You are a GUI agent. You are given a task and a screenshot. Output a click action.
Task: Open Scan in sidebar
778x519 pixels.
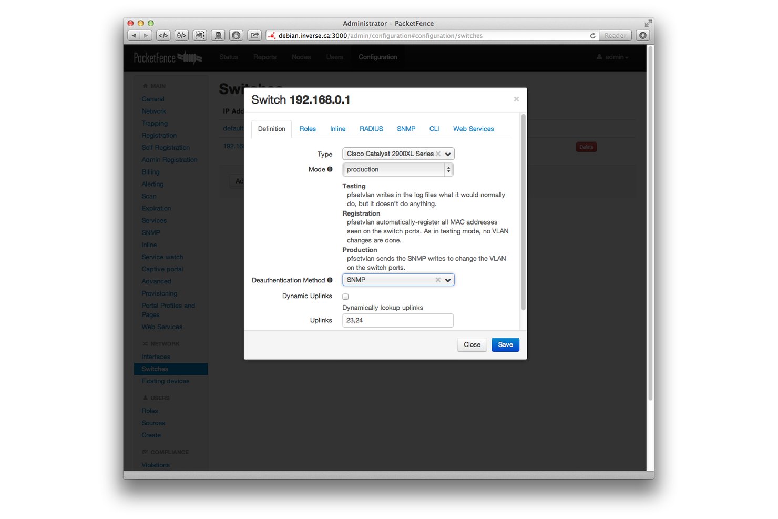(149, 196)
